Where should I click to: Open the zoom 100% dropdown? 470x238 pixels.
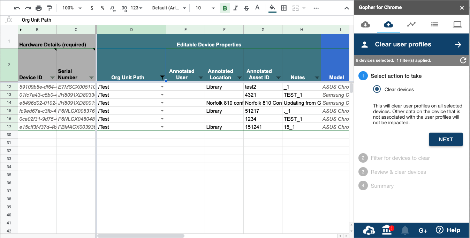[x=72, y=8]
